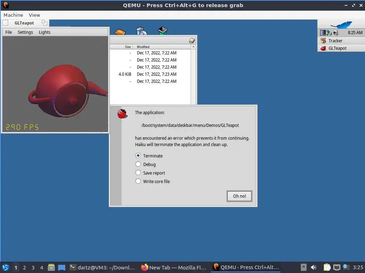Open the Haiku leaf Deskbar menu
The height and width of the screenshot is (273, 365).
[x=341, y=24]
